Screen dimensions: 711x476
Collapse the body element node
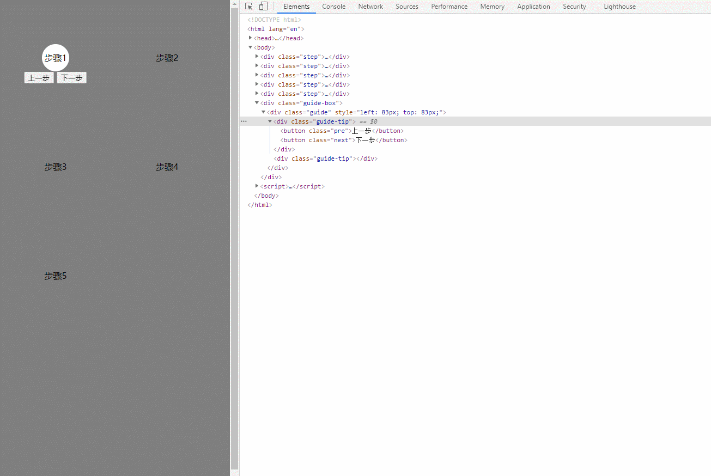click(x=251, y=47)
